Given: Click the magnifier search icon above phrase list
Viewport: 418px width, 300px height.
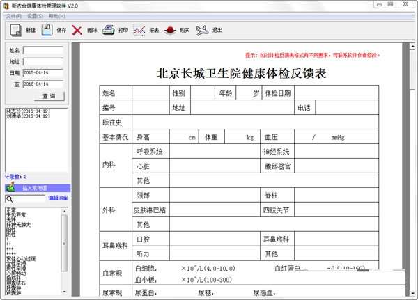Looking at the screenshot, I should click(10, 198).
